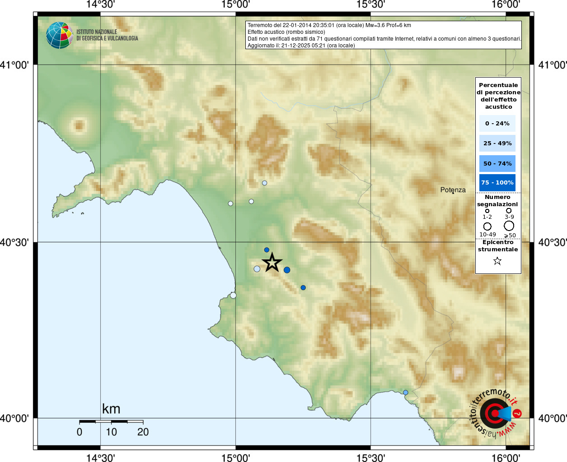
Task: Click the haisentitoilterremoto.it target logo
Action: click(x=495, y=413)
